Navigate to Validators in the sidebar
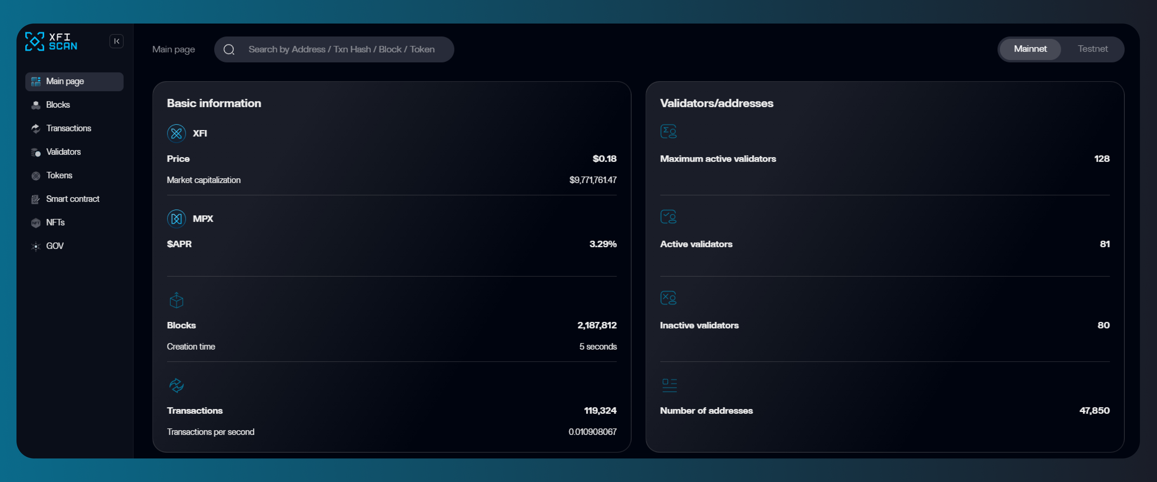1157x482 pixels. click(63, 152)
